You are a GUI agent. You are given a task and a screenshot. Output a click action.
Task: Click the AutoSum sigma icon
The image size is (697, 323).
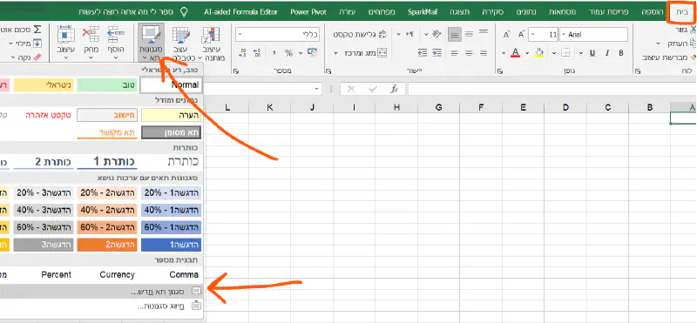tap(37, 30)
